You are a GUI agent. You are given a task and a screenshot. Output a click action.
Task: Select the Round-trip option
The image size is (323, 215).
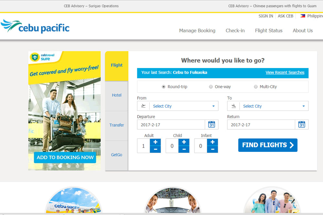163,87
